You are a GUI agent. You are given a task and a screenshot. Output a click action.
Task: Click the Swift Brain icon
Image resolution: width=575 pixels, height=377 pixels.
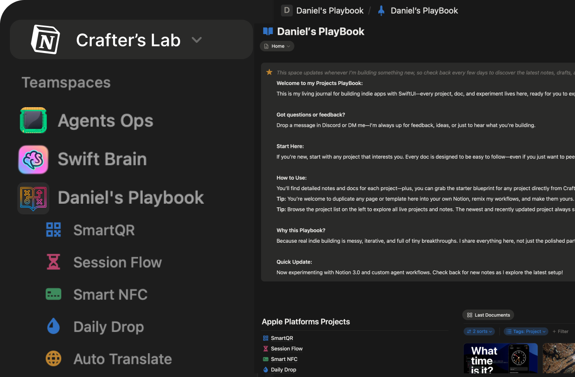(33, 159)
